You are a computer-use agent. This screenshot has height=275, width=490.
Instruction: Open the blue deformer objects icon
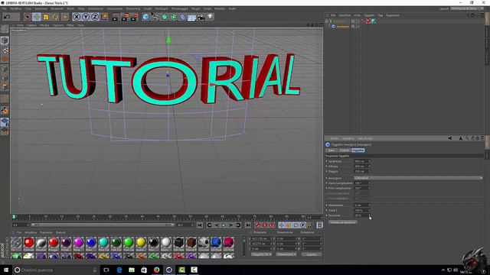click(182, 17)
